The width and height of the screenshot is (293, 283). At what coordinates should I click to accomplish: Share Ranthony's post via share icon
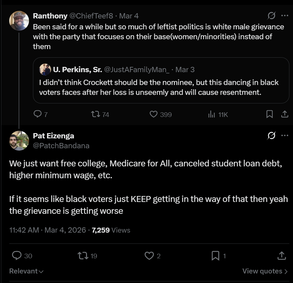click(284, 114)
